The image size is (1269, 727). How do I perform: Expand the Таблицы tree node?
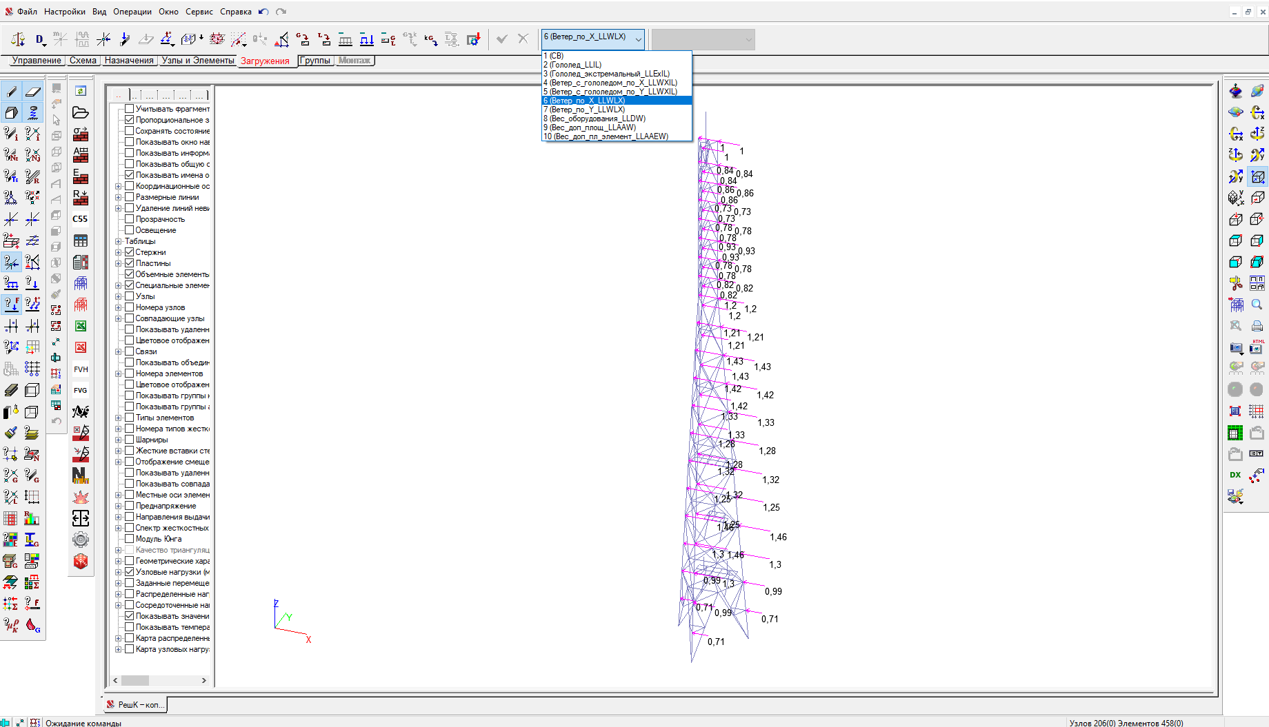click(119, 241)
